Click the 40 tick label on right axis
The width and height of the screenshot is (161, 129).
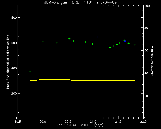pyautogui.click(x=146, y=73)
